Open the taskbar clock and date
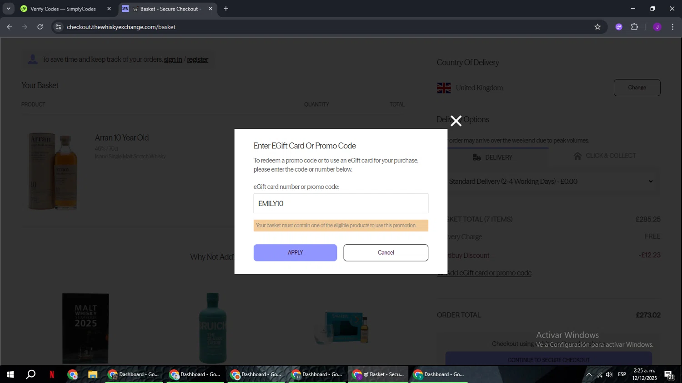Screen dimensions: 682x383 [x=645, y=374]
